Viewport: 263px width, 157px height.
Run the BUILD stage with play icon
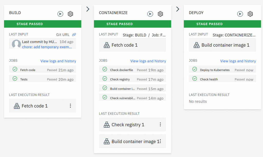pos(60,14)
